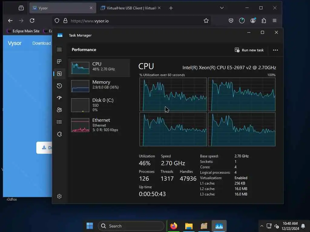This screenshot has height=232, width=310.
Task: Click Task Manager icon in taskbar
Action: [219, 226]
